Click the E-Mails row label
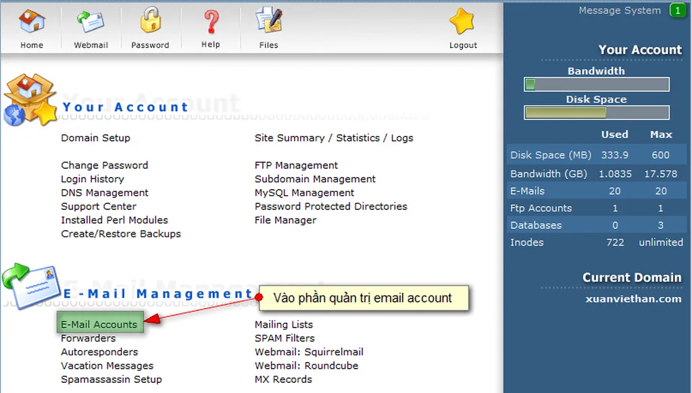 click(527, 191)
